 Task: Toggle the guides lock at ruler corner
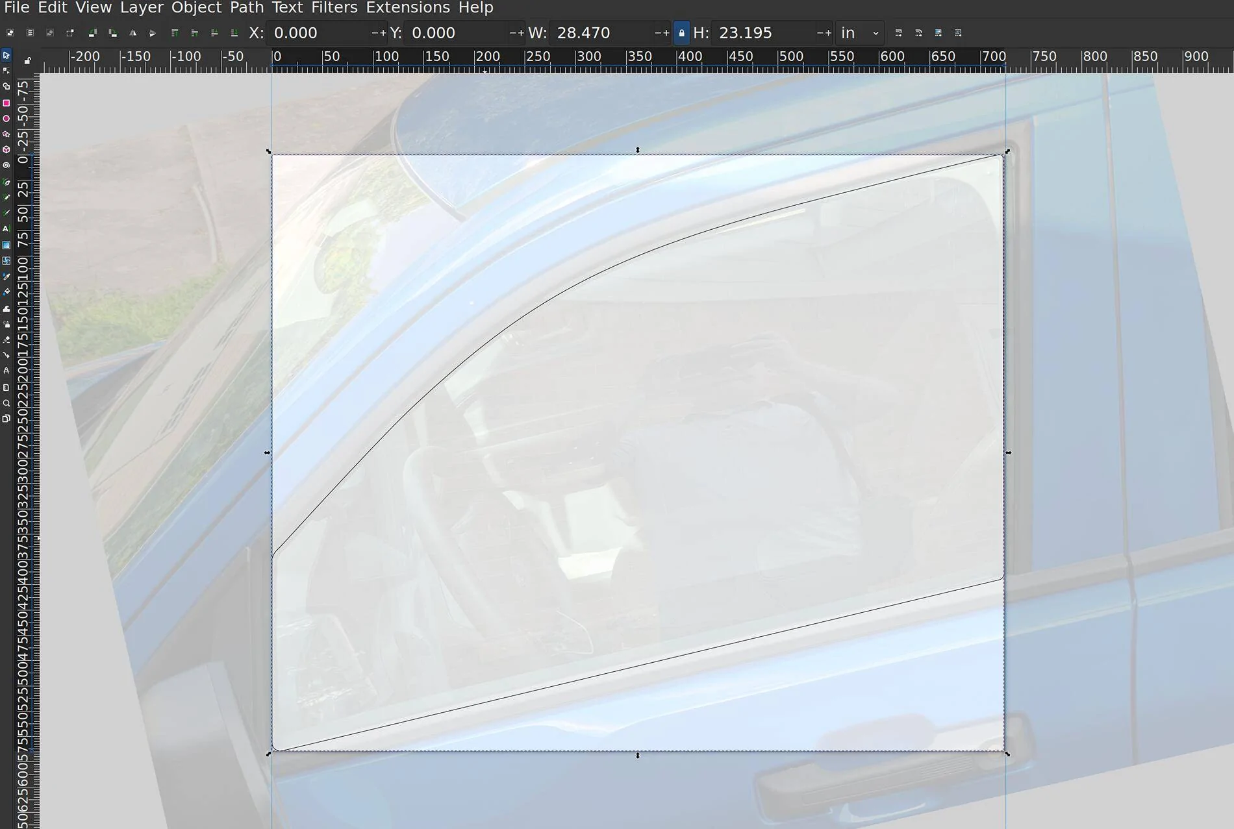(x=27, y=60)
